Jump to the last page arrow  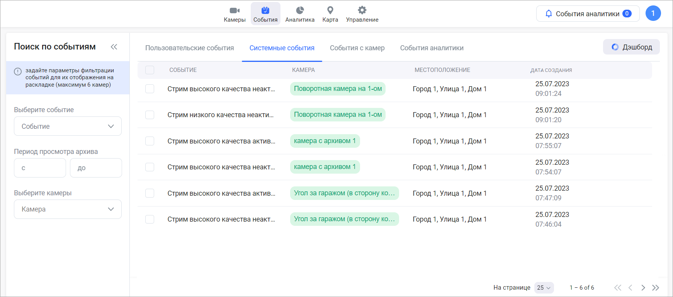point(656,288)
